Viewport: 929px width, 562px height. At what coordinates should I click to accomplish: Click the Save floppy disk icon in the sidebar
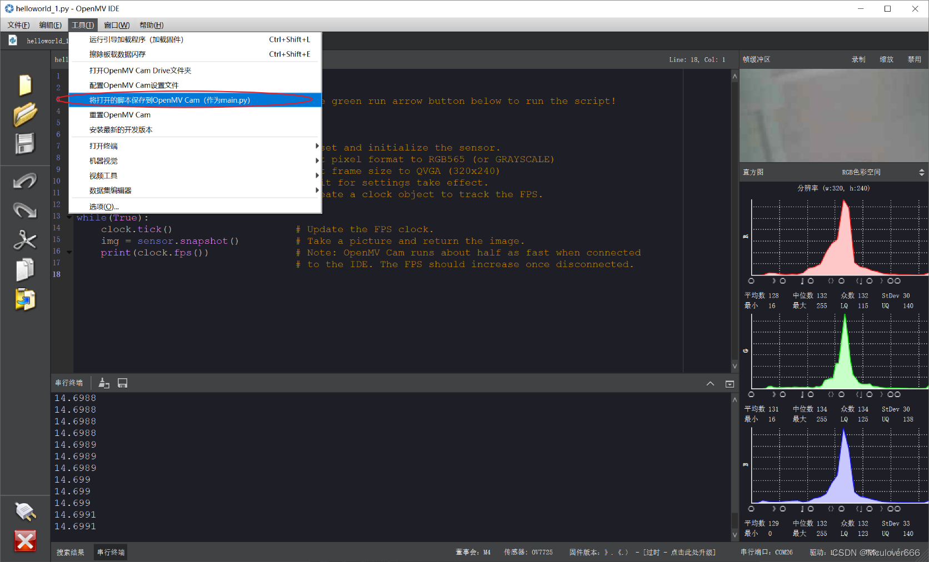(25, 144)
